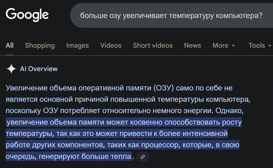The image size is (273, 168).
Task: Open the Short videos tab
Action: [x=153, y=45]
